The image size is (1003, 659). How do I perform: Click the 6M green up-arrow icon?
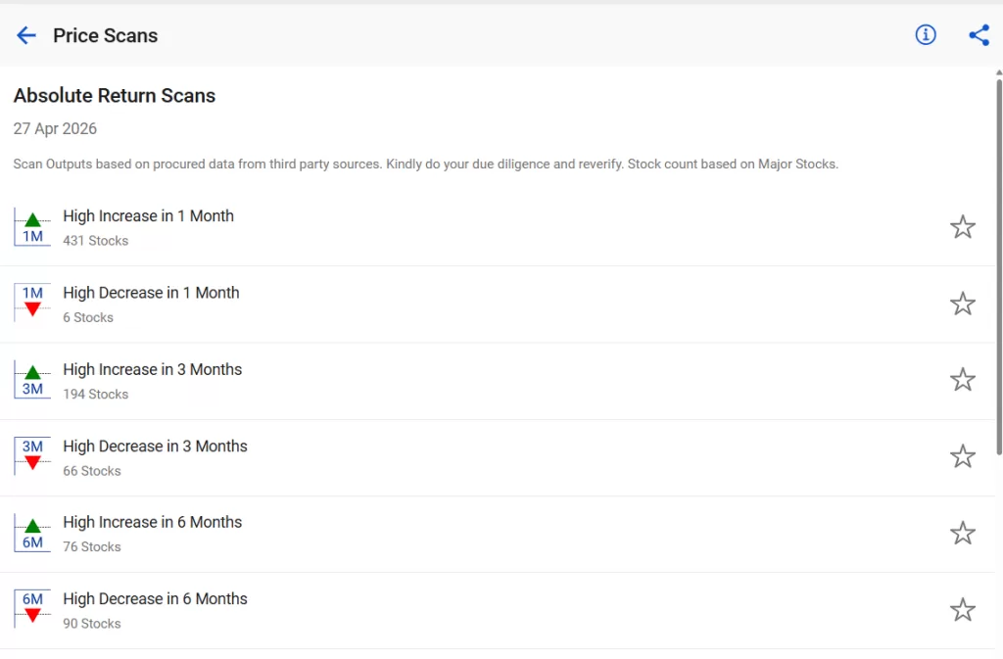(x=32, y=533)
